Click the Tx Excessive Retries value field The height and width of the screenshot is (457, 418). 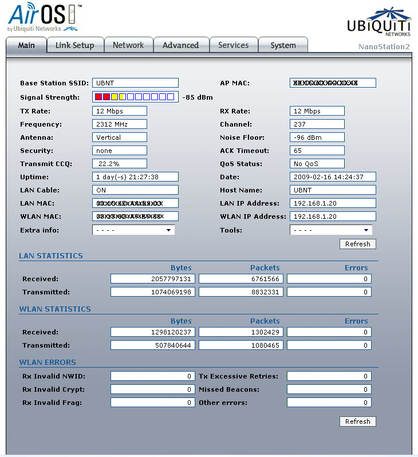click(329, 376)
